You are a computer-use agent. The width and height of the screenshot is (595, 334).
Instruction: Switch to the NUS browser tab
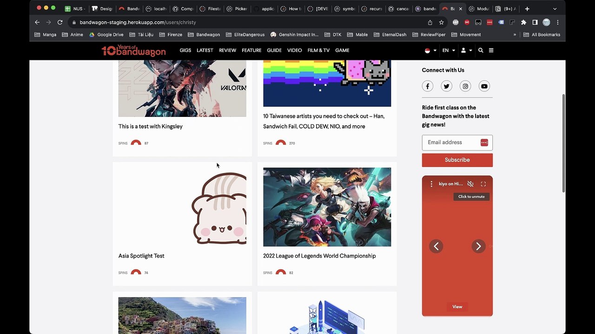click(75, 9)
